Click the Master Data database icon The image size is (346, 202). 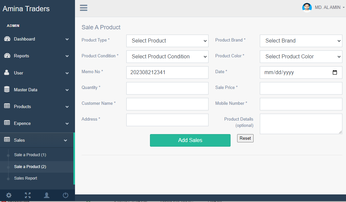point(7,89)
